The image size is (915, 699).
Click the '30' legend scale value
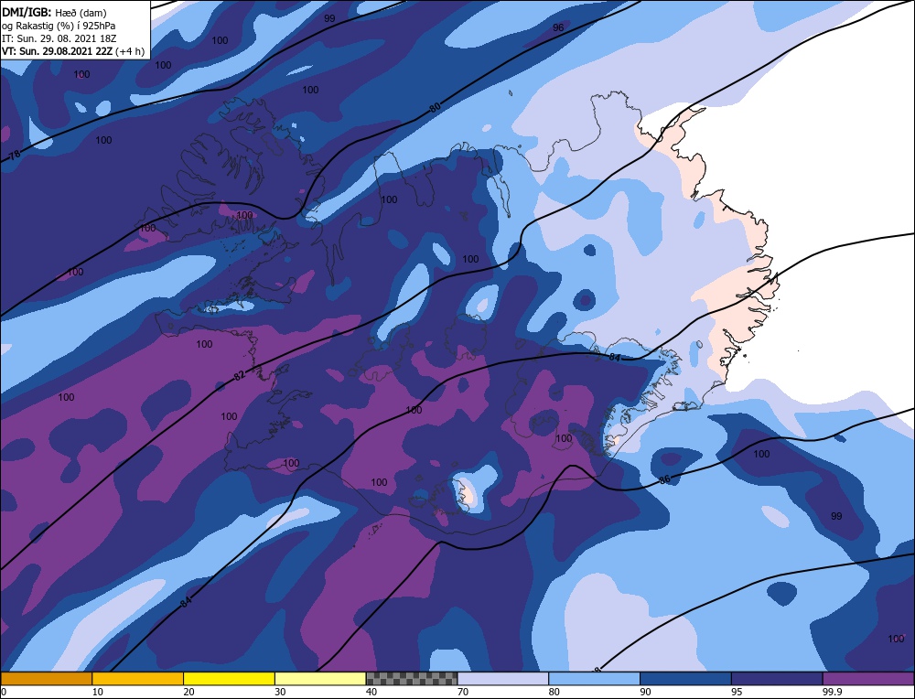(x=279, y=692)
